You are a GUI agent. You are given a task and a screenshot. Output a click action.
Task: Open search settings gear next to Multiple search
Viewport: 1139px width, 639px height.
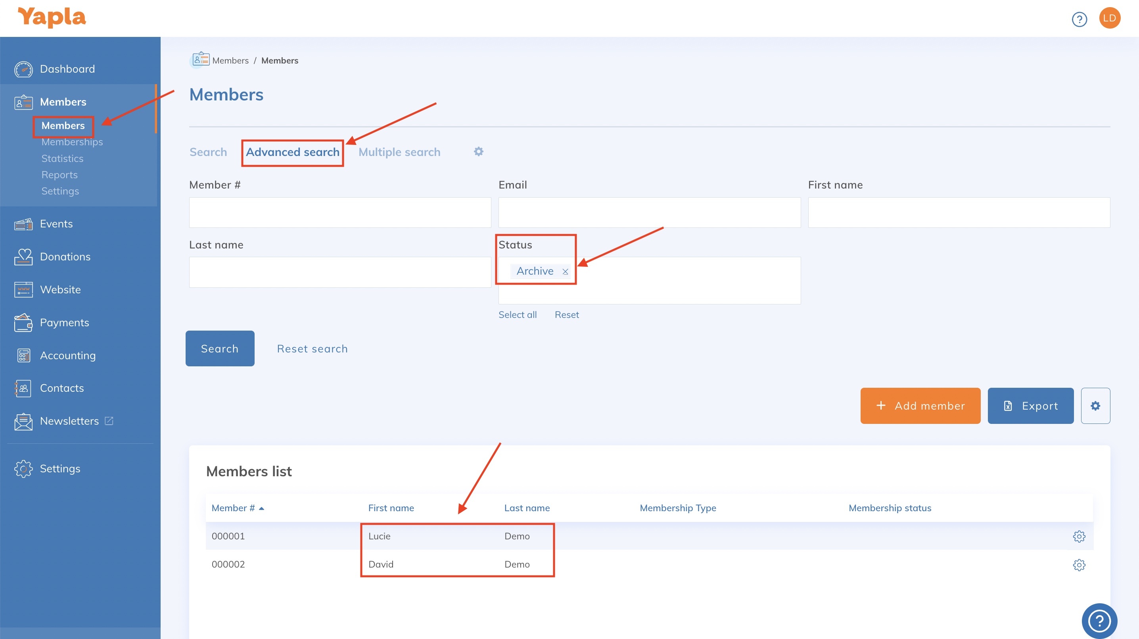point(478,152)
